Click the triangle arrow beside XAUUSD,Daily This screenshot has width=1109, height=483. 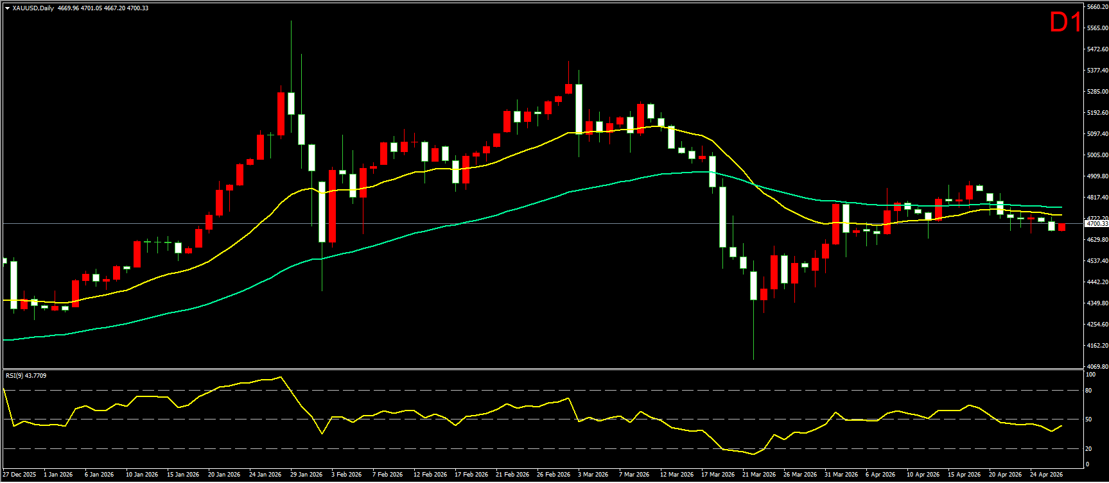[x=7, y=8]
